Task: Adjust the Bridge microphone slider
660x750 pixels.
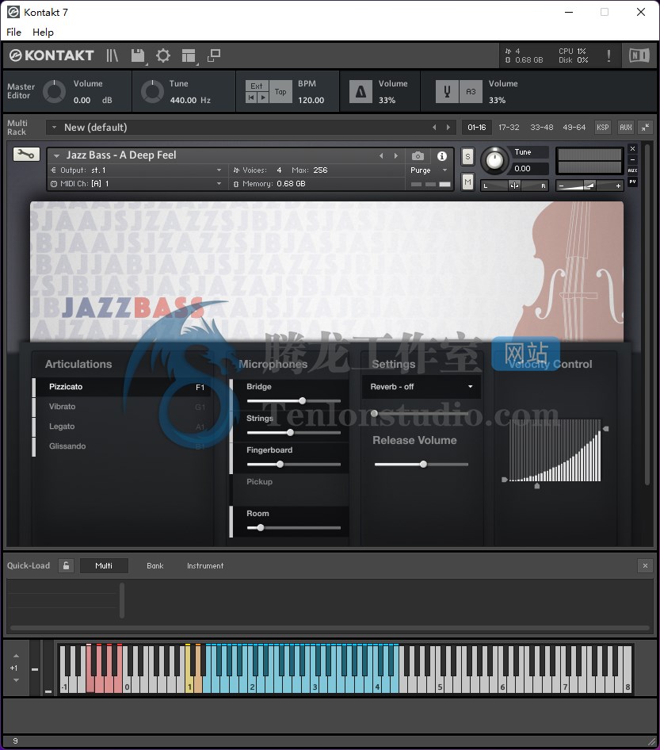Action: (x=293, y=401)
